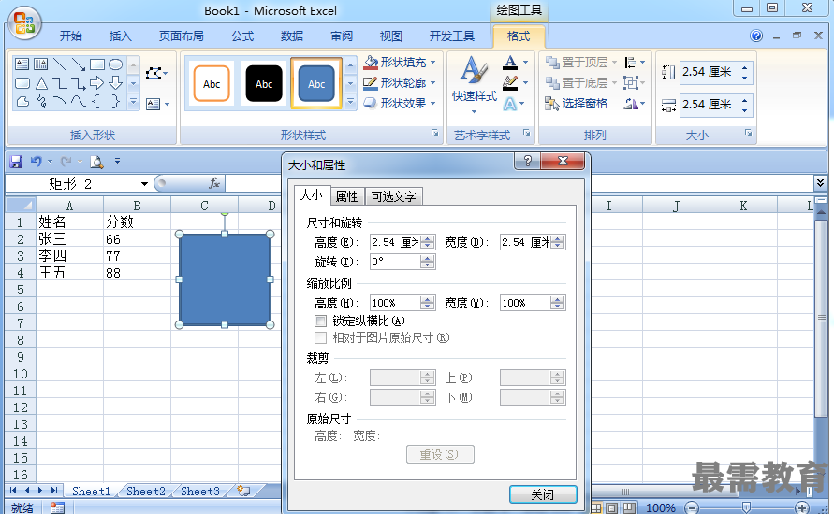The height and width of the screenshot is (514, 834).
Task: Expand the shape styles gallery More arrow
Action: [350, 101]
